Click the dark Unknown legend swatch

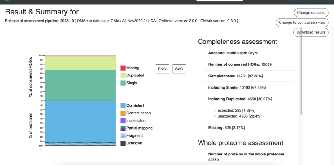point(123,143)
